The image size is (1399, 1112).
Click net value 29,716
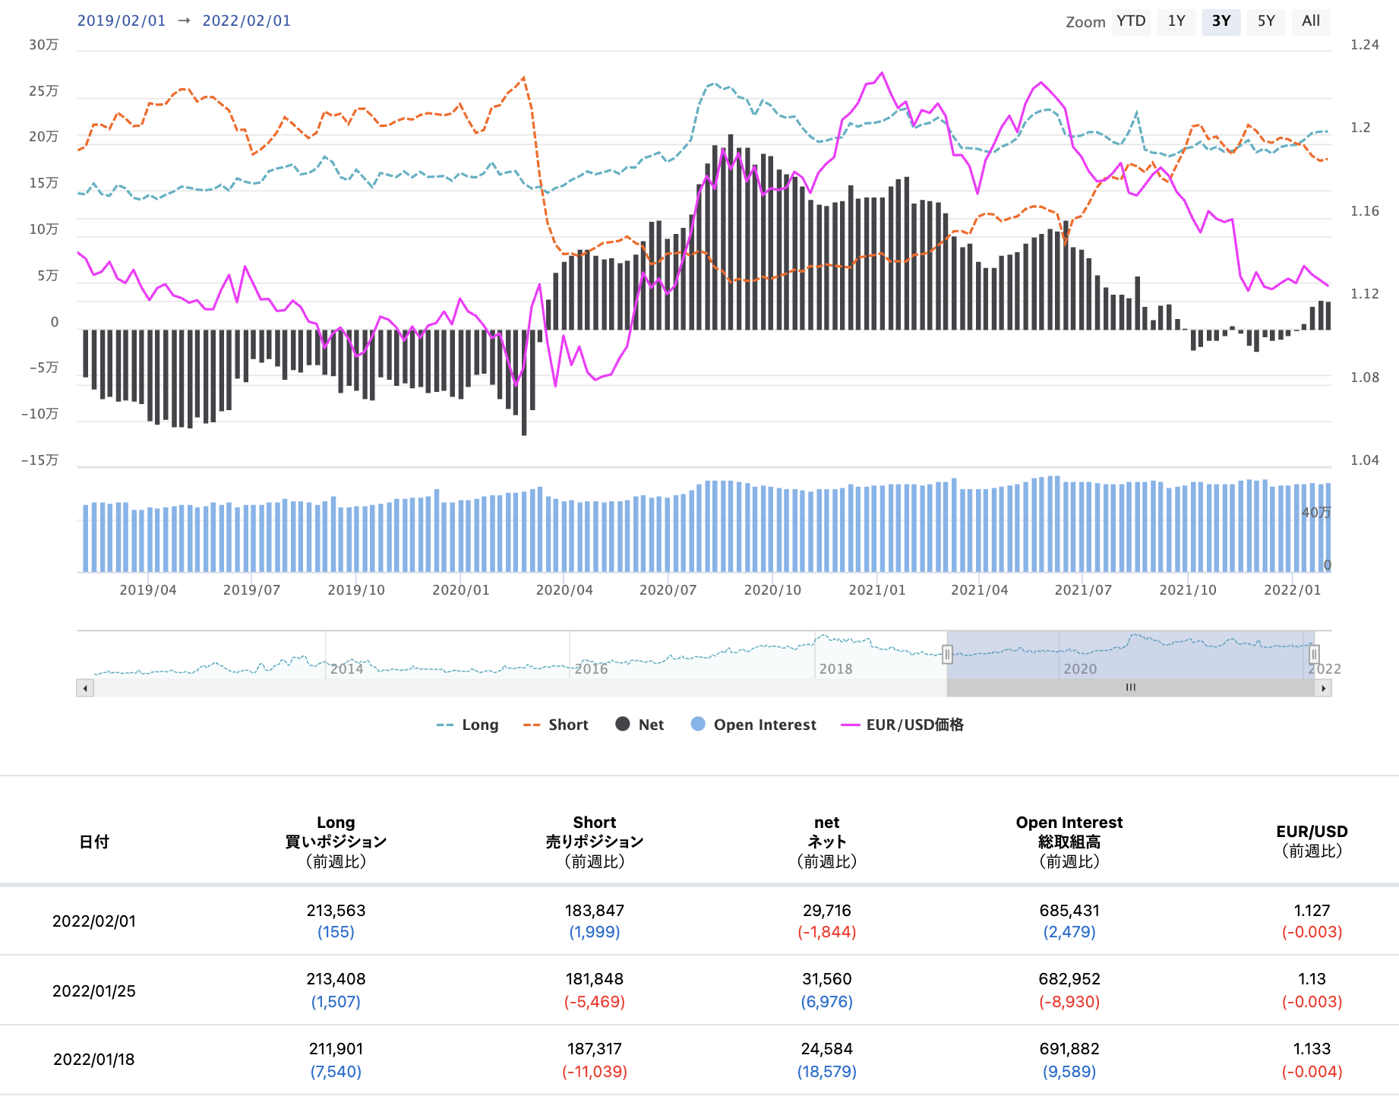point(827,910)
